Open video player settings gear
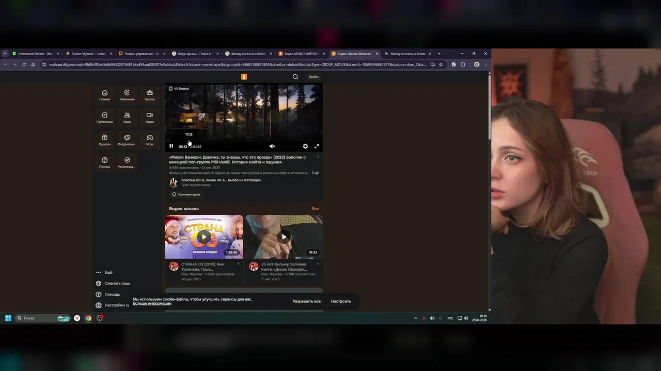Screen dimensions: 661x371 point(305,146)
